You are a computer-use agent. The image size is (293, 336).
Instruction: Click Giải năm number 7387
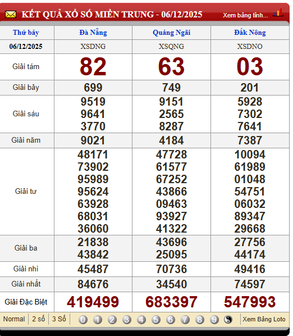pyautogui.click(x=250, y=140)
